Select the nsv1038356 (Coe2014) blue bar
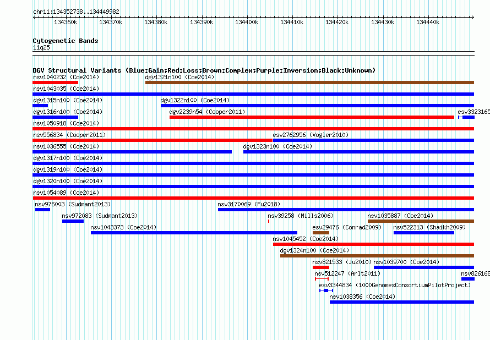Image resolution: width=490 pixels, height=340 pixels. (402, 302)
